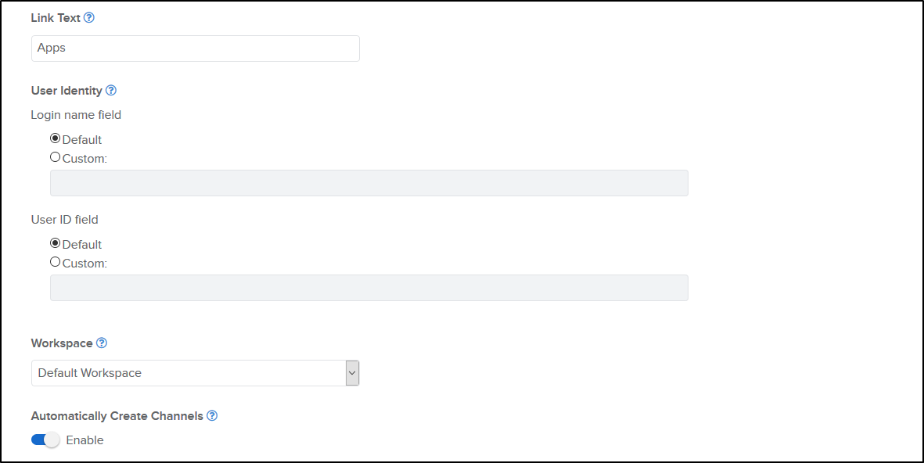This screenshot has width=924, height=463.
Task: Click the Automatically Create Channels heading
Action: click(x=117, y=416)
